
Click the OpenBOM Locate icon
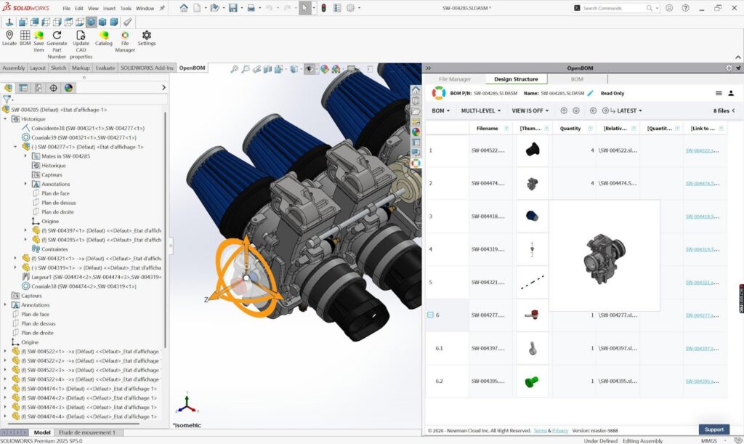(x=9, y=35)
